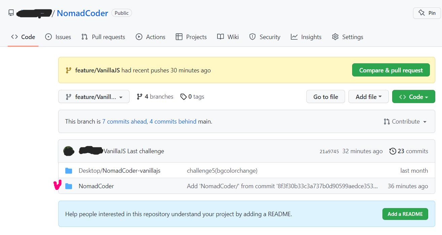
Task: Open the 4 commits behind link
Action: coord(173,122)
